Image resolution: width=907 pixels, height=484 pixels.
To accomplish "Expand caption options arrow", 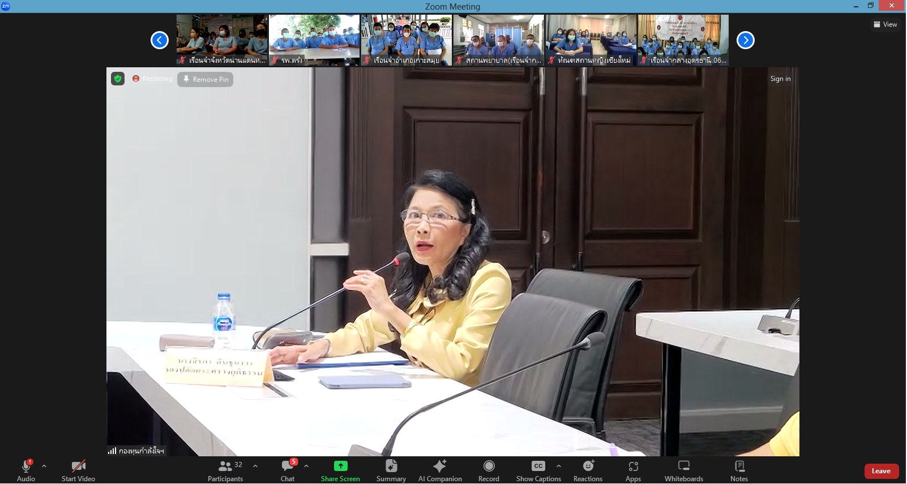I will tap(559, 466).
